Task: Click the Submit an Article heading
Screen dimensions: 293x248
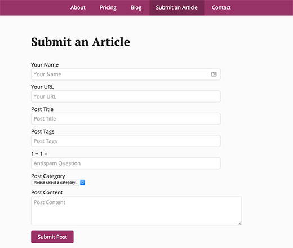Action: (81, 42)
